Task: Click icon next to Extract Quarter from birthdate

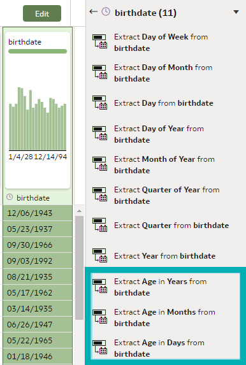Action: [99, 225]
